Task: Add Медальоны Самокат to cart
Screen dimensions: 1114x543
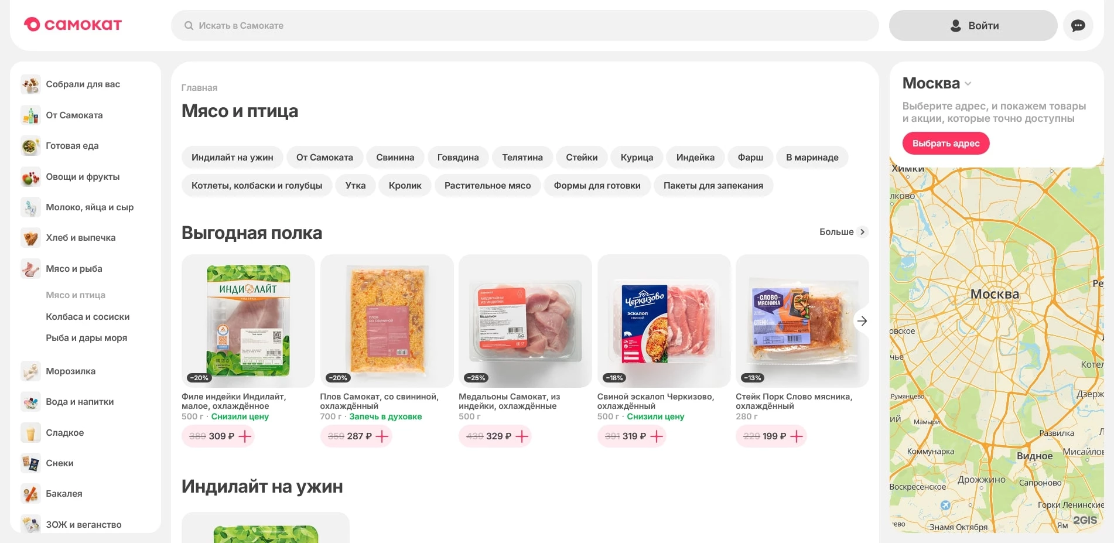Action: tap(522, 436)
